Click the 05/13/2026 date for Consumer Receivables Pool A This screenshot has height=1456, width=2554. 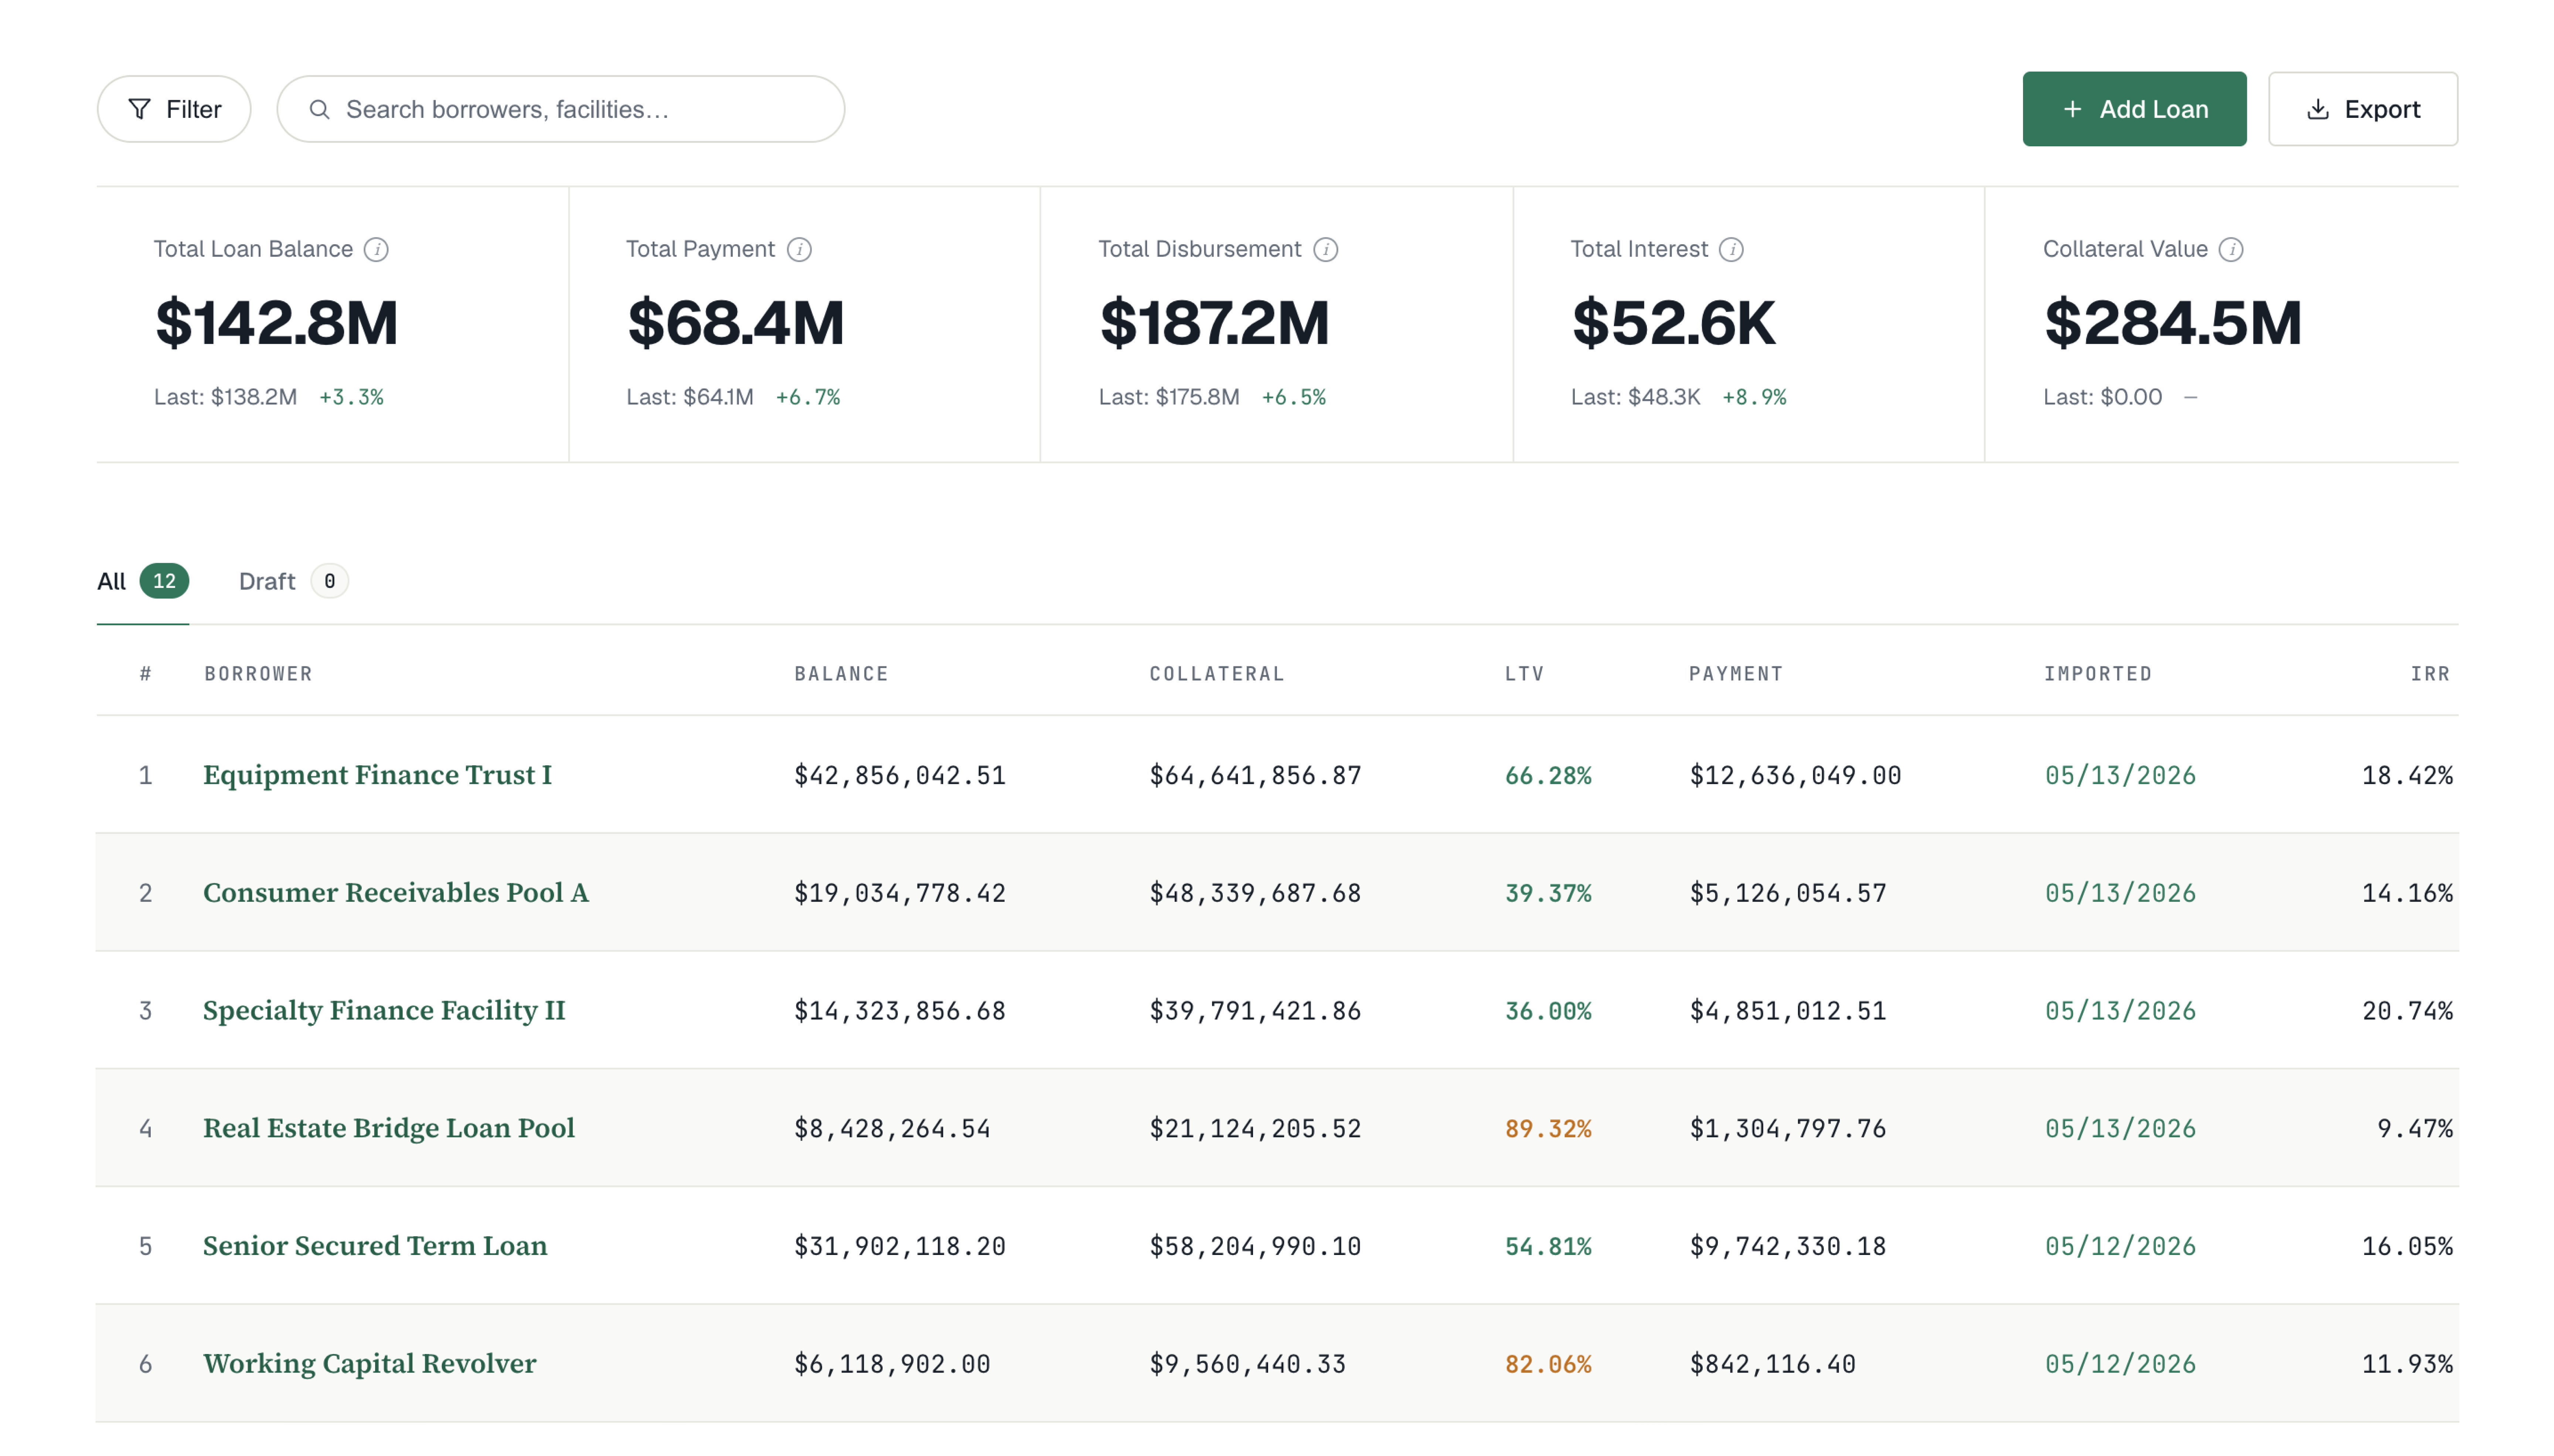pyautogui.click(x=2120, y=893)
